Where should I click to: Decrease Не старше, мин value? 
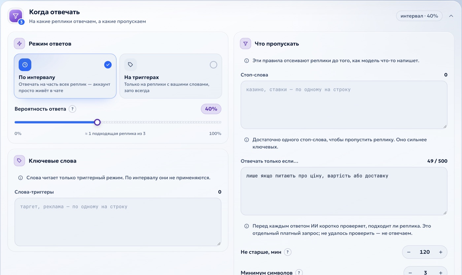[409, 252]
